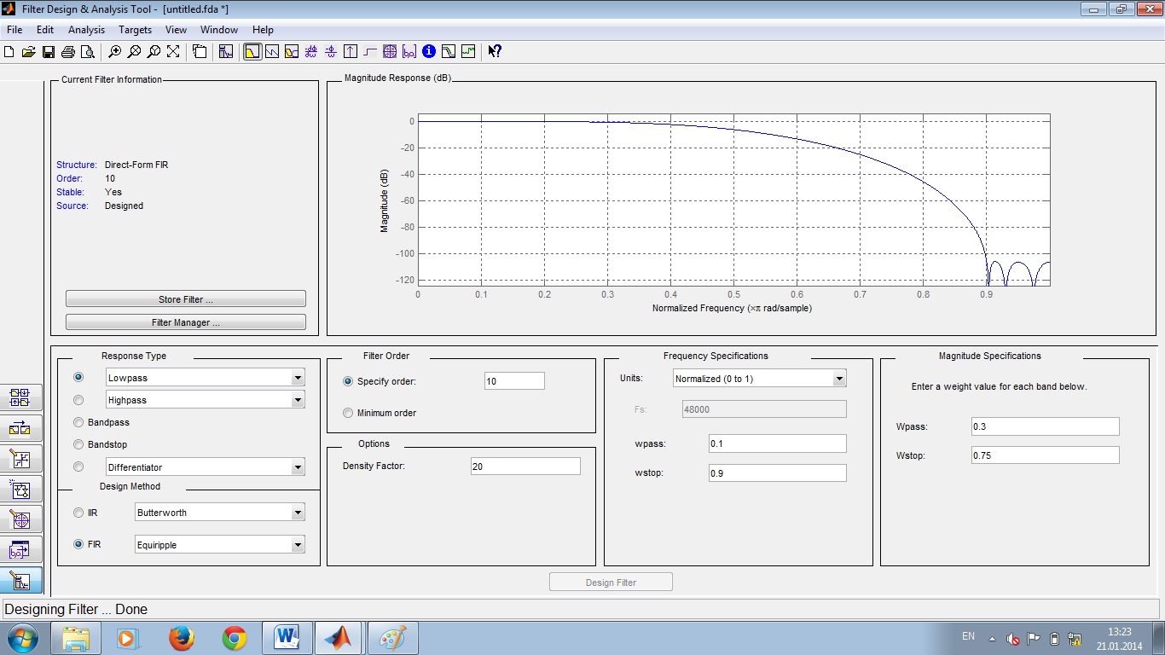The width and height of the screenshot is (1165, 655).
Task: Click the Magnitude Response toolbar icon
Action: point(252,52)
